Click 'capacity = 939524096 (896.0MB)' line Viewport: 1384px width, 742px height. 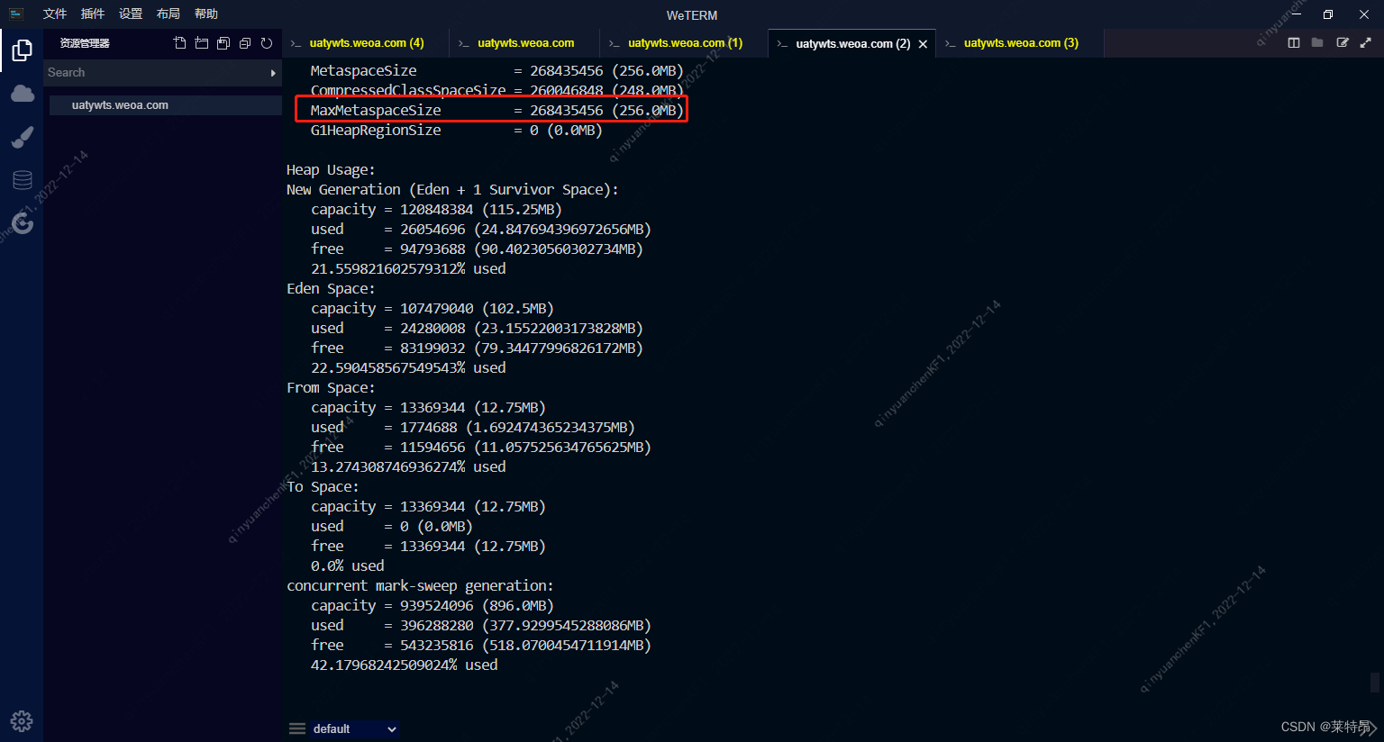click(432, 606)
